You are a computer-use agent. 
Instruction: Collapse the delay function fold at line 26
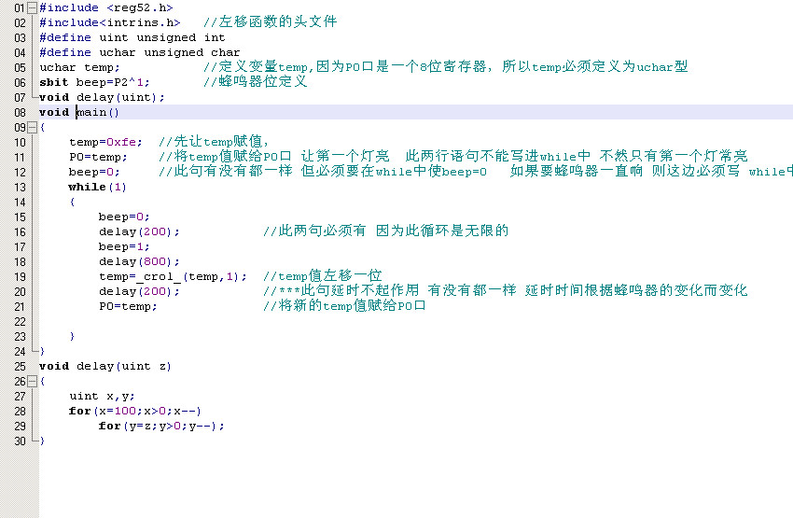pos(32,382)
